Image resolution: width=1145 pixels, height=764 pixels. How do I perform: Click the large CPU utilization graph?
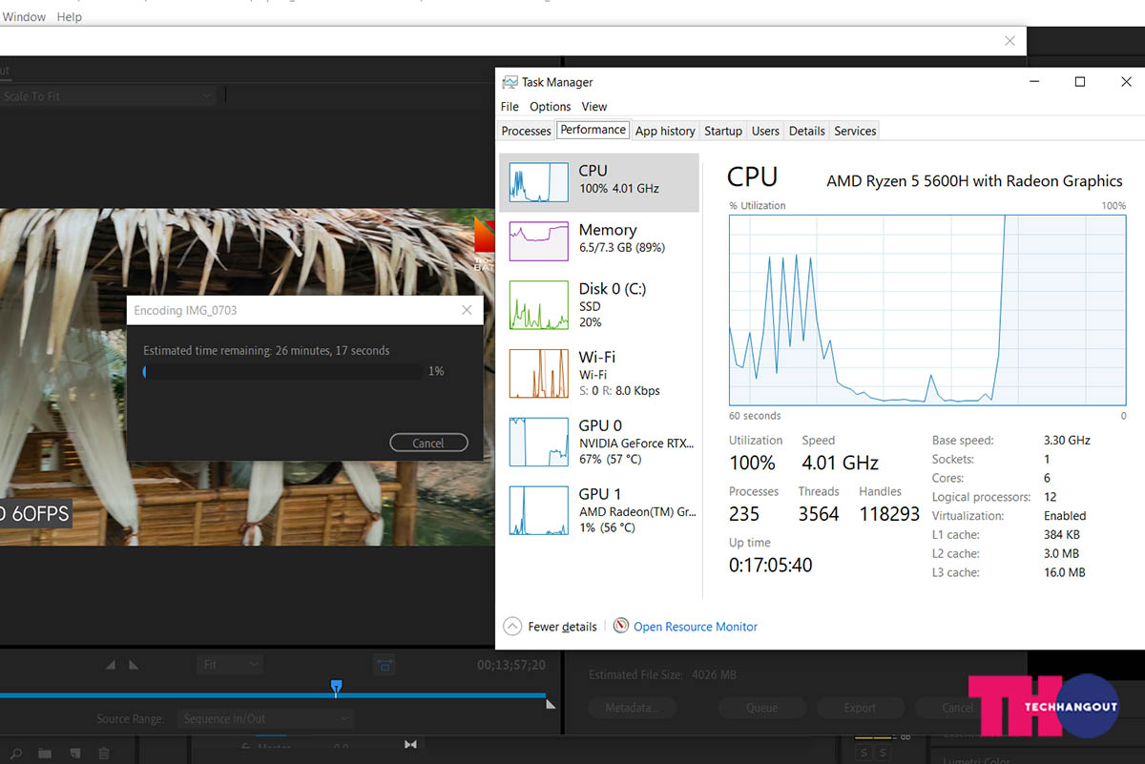(927, 311)
